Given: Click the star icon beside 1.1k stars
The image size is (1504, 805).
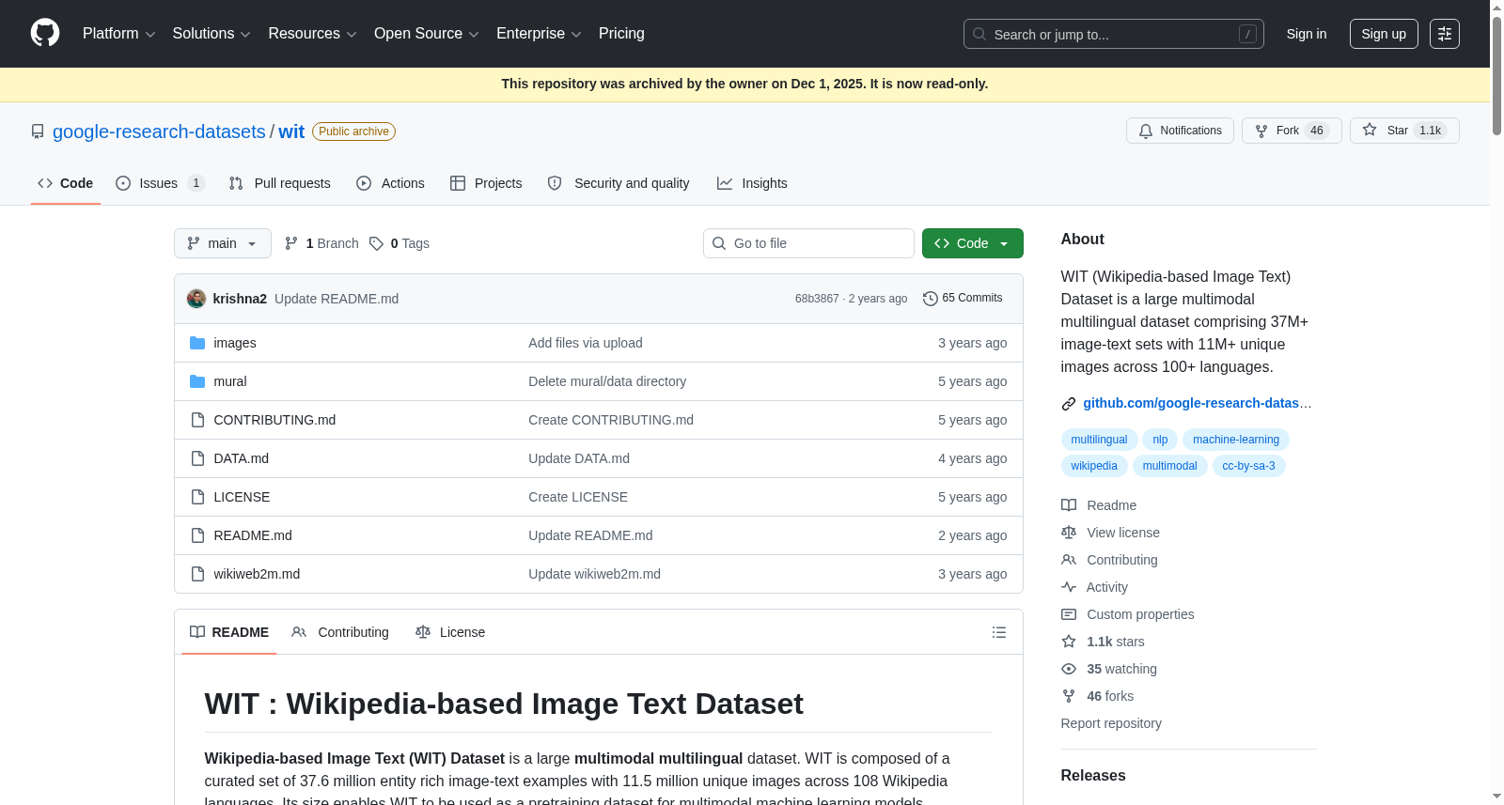Looking at the screenshot, I should tap(1069, 642).
